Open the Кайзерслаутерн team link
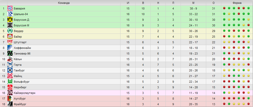253x107 pixels. (25, 93)
